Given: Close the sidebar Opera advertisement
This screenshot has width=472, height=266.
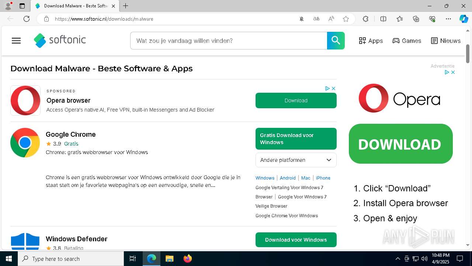Looking at the screenshot, I should coord(453,72).
